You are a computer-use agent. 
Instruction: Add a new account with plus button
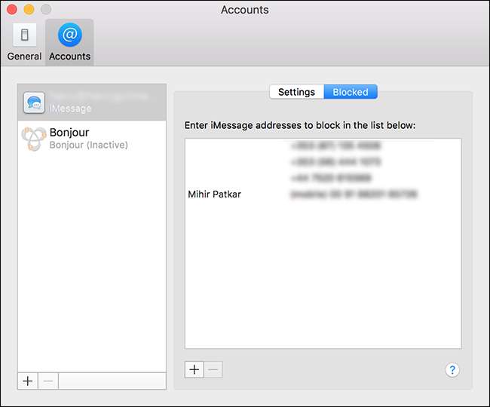tap(28, 381)
